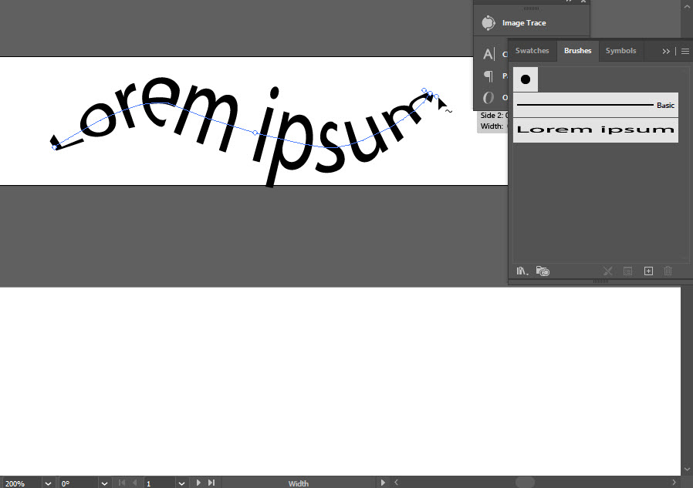The image size is (693, 488).
Task: Select the Lorem ipsum art brush
Action: 595,130
